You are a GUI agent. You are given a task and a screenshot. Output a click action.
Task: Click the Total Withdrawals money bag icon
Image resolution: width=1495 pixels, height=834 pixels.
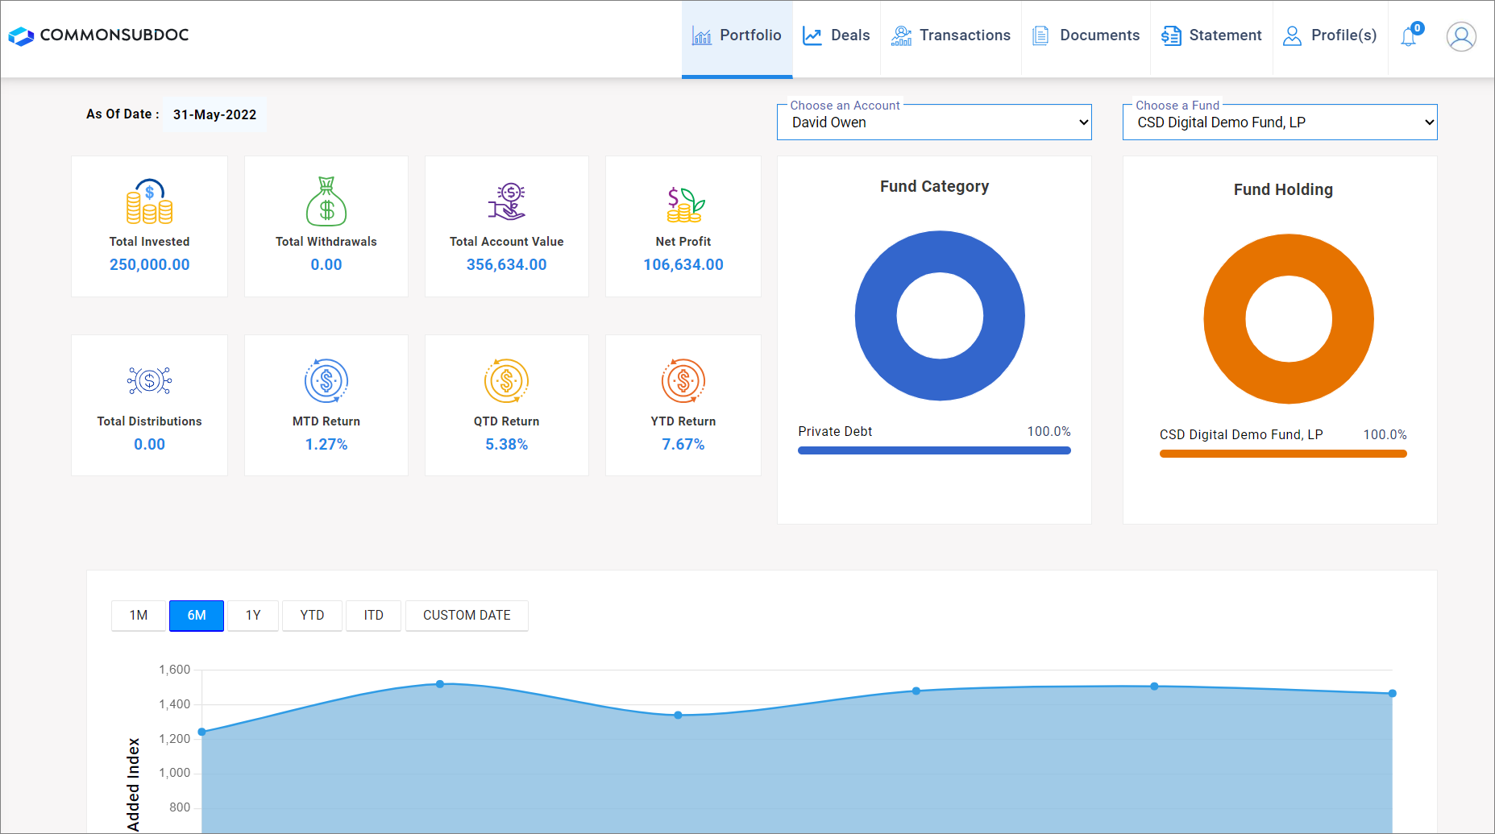click(326, 201)
